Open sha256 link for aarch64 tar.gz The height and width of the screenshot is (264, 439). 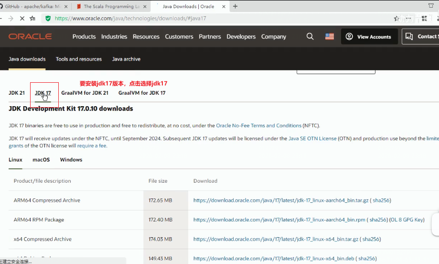click(381, 200)
